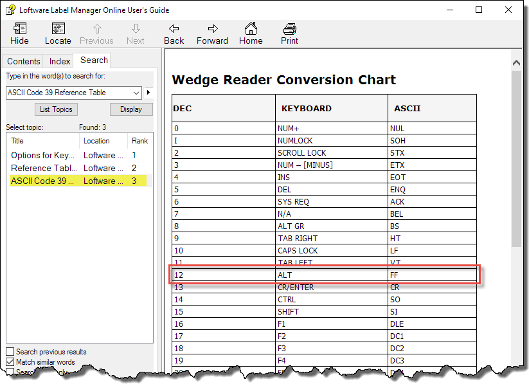Switch to the Contents tab
This screenshot has height=384, width=529.
click(x=24, y=61)
